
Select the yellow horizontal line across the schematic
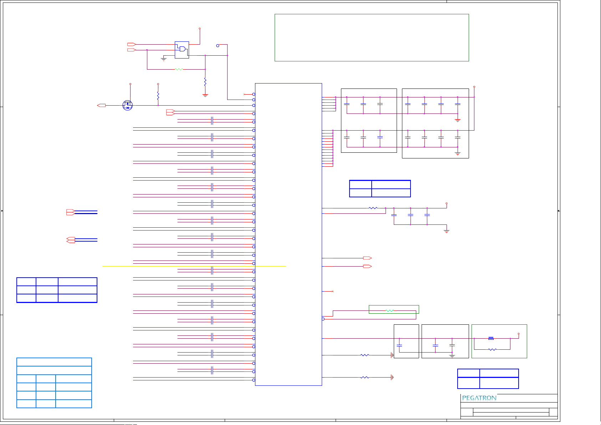coord(194,266)
